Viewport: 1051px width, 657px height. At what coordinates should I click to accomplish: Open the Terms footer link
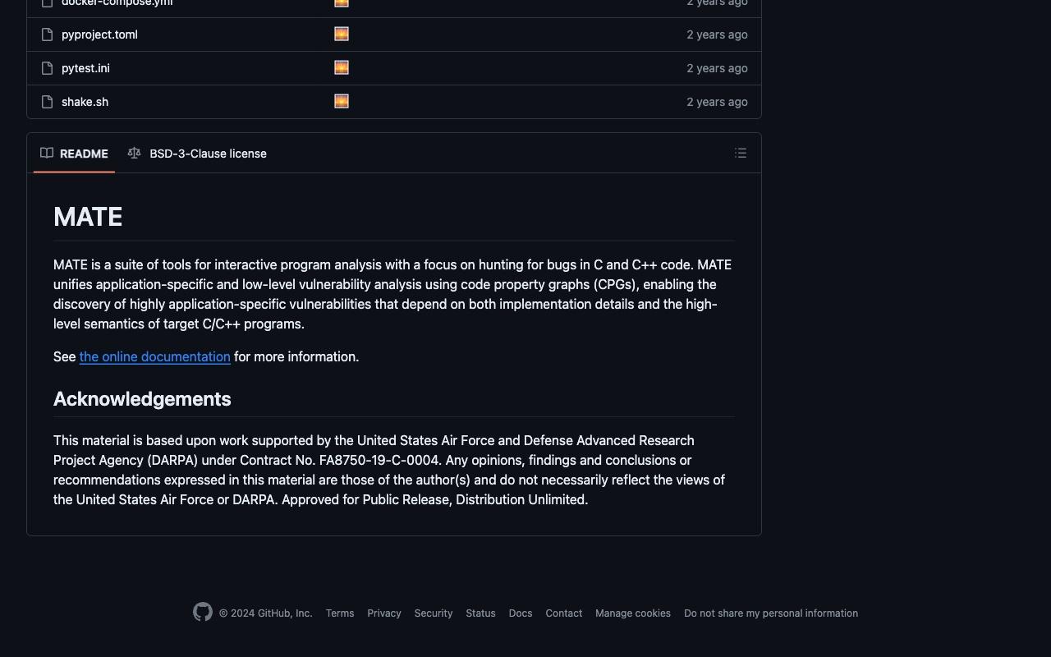(340, 613)
